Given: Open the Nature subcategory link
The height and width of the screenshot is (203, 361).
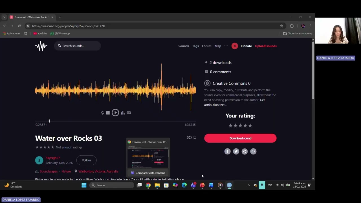Looking at the screenshot, I should point(66,171).
